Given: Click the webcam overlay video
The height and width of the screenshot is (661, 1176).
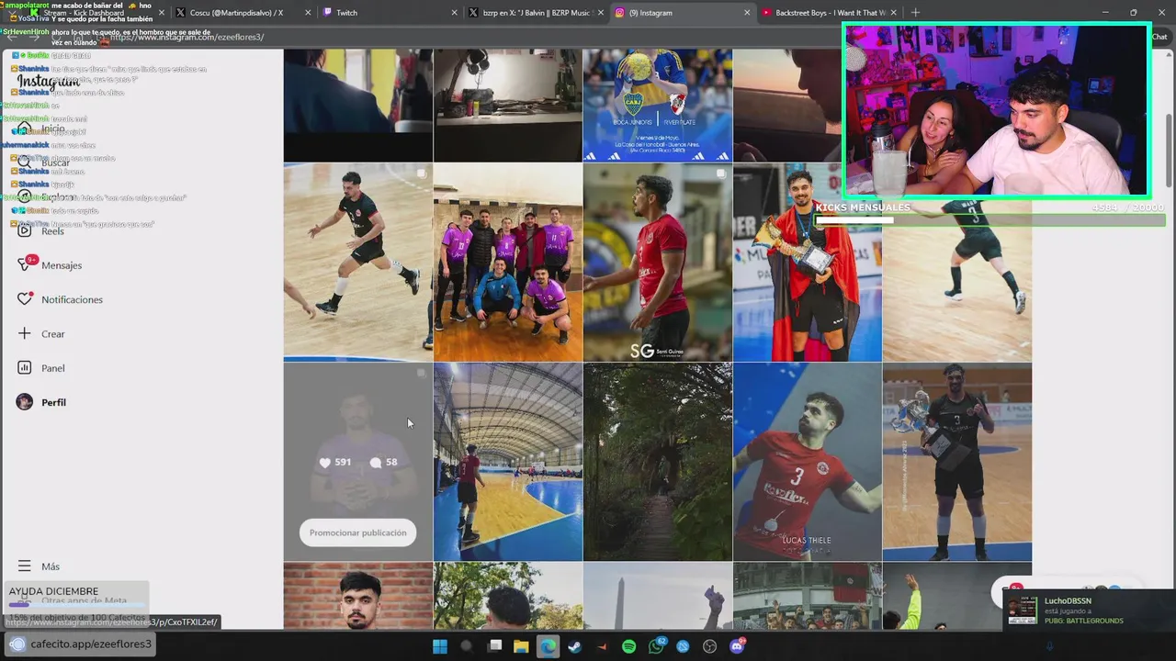Looking at the screenshot, I should (997, 110).
